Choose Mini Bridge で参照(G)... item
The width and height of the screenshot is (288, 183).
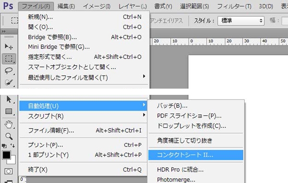coord(84,47)
